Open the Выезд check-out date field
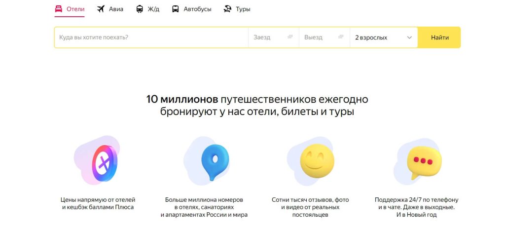Image resolution: width=505 pixels, height=230 pixels. (325, 38)
